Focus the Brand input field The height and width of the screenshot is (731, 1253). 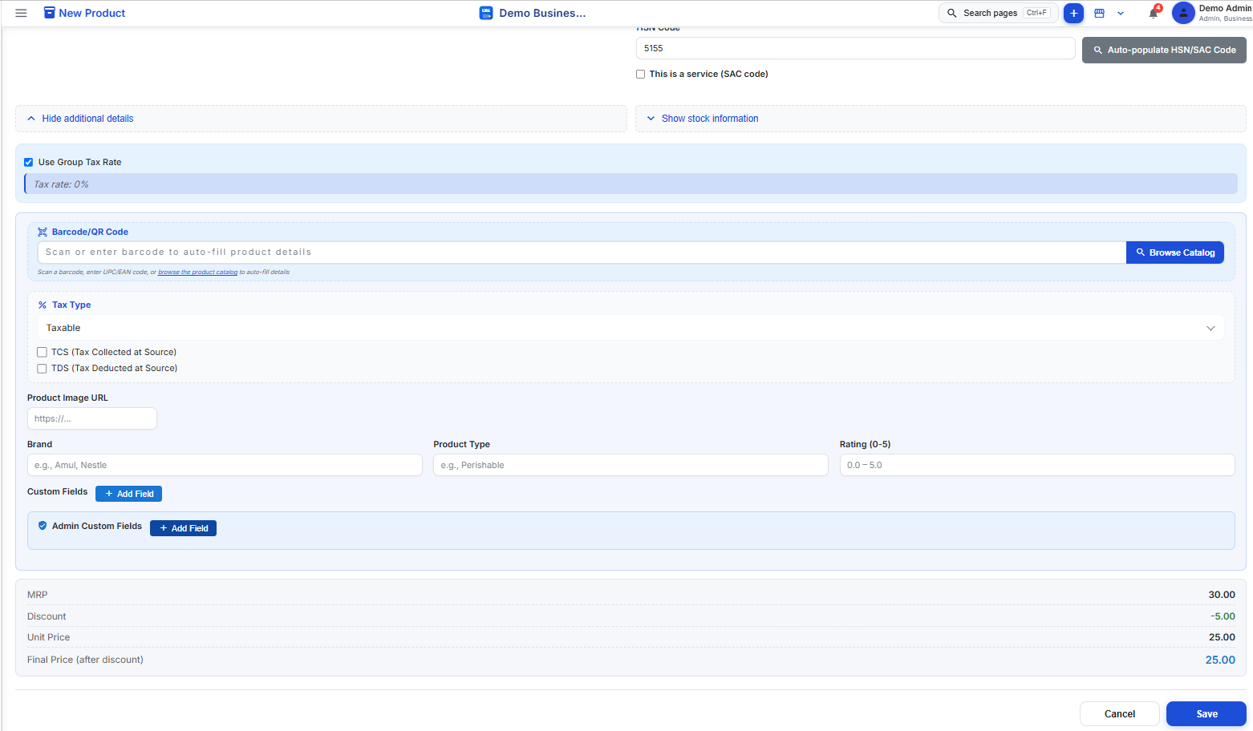[225, 465]
